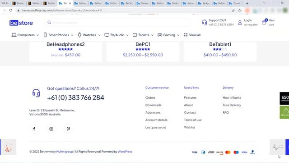Expand the TV/Audio menu chevron
The height and width of the screenshot is (163, 289).
[x=127, y=35]
